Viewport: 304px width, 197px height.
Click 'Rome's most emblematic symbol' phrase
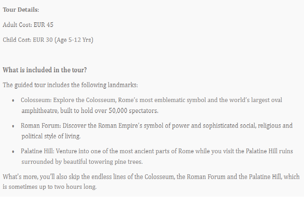pyautogui.click(x=159, y=100)
